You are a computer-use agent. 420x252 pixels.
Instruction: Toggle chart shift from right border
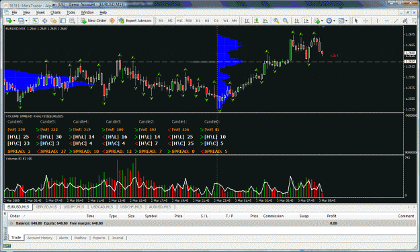pyautogui.click(x=306, y=21)
